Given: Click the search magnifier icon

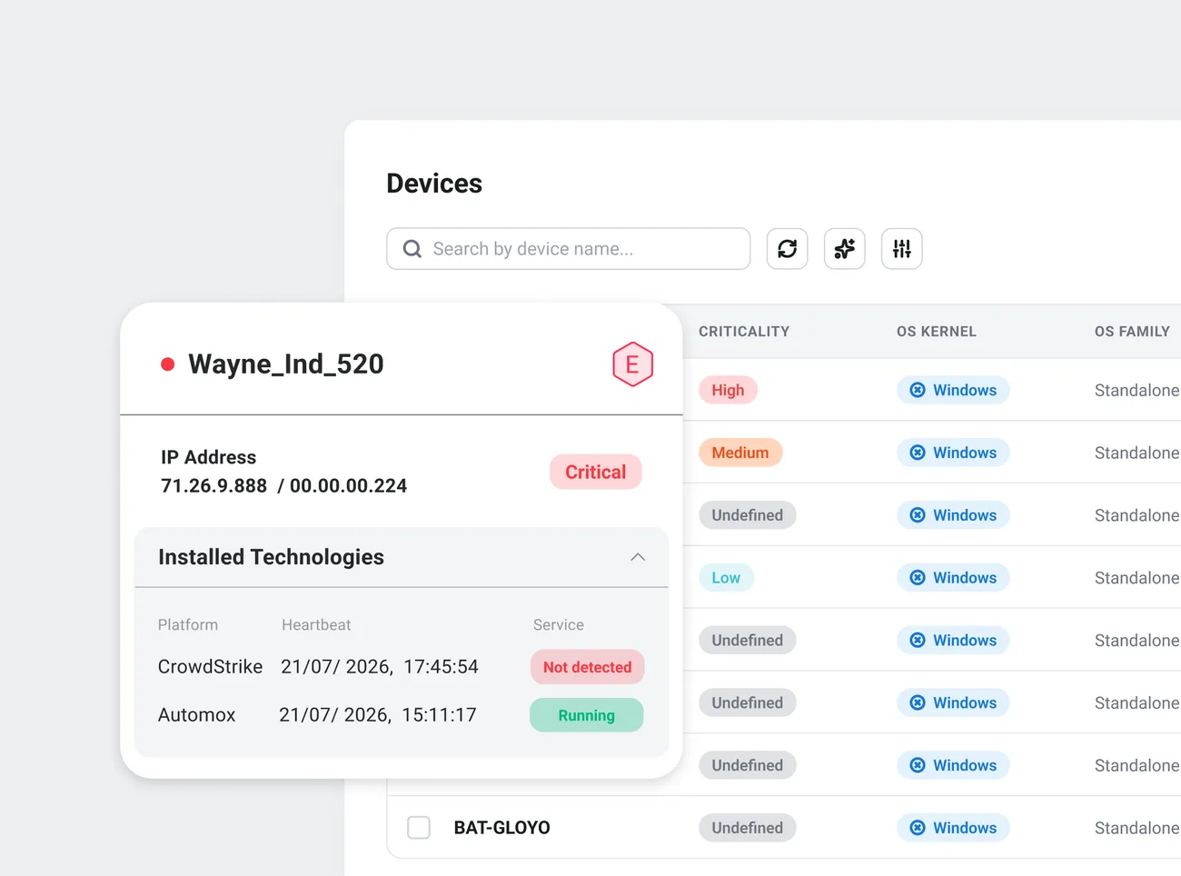Looking at the screenshot, I should (412, 249).
